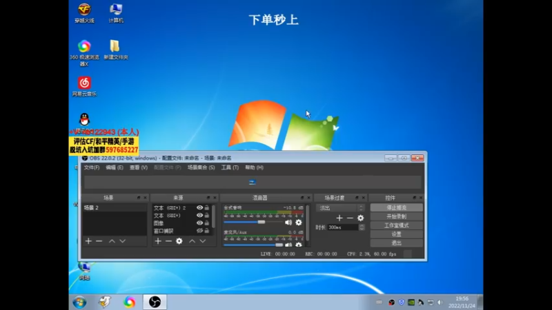The image size is (552, 310).
Task: Enable 工作室模式 studio mode
Action: point(396,225)
